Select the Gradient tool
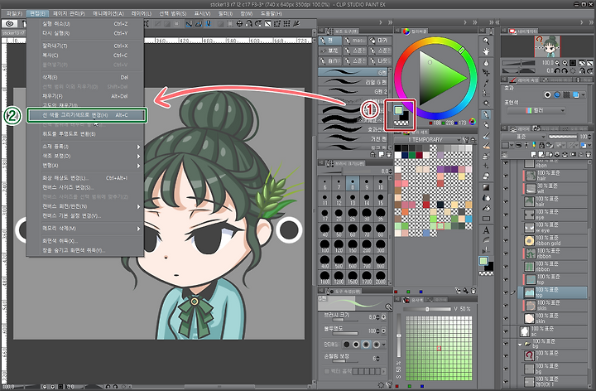The width and height of the screenshot is (596, 391). click(486, 187)
